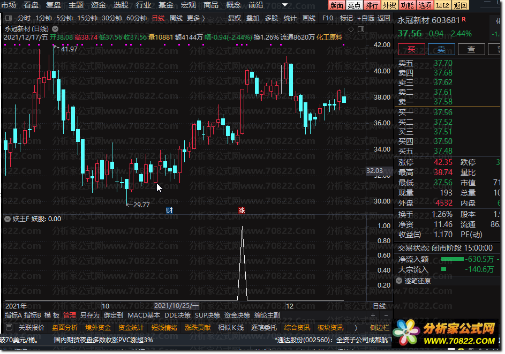Open the 市场 menu
The image size is (505, 354).
[x=9, y=5]
